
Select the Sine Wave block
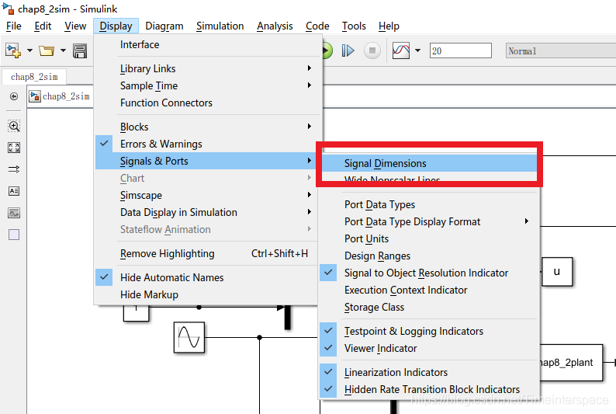[x=189, y=337]
